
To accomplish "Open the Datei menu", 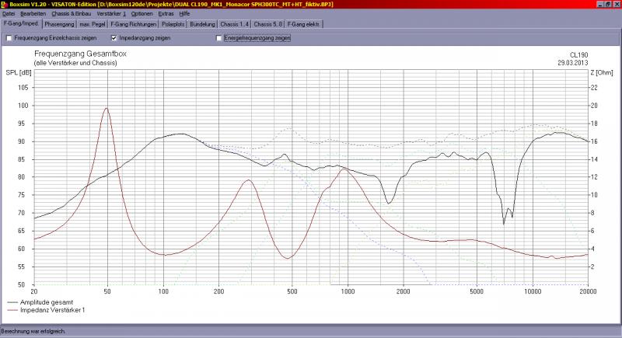I will pos(9,14).
